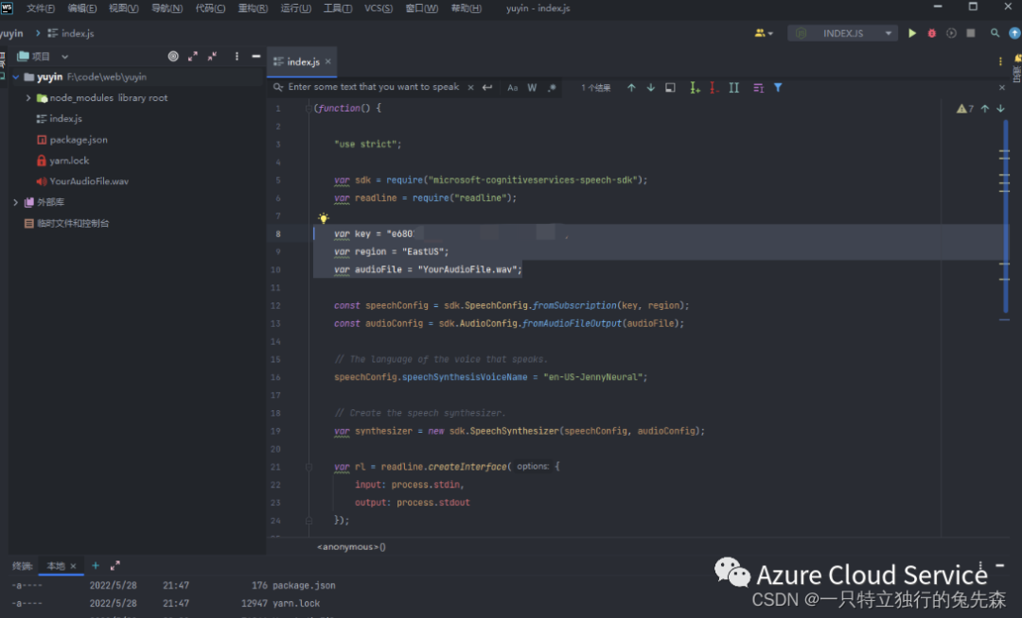1022x618 pixels.
Task: Collapse the yuyin project folder
Action: pos(17,77)
